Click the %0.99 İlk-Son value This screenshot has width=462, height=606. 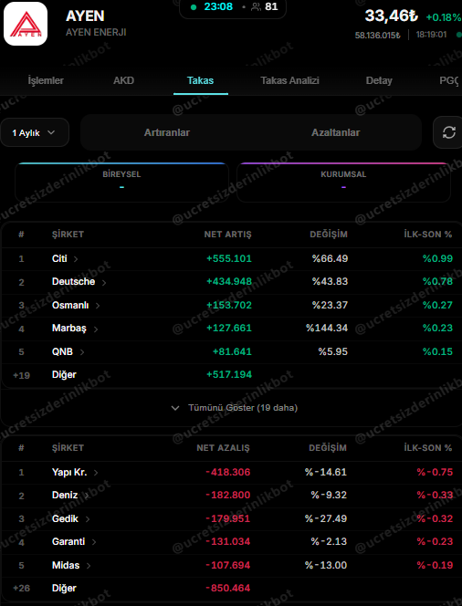[437, 258]
